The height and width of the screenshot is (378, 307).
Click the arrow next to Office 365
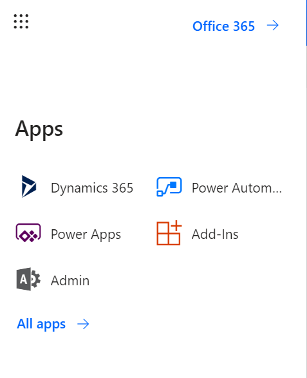tap(273, 26)
